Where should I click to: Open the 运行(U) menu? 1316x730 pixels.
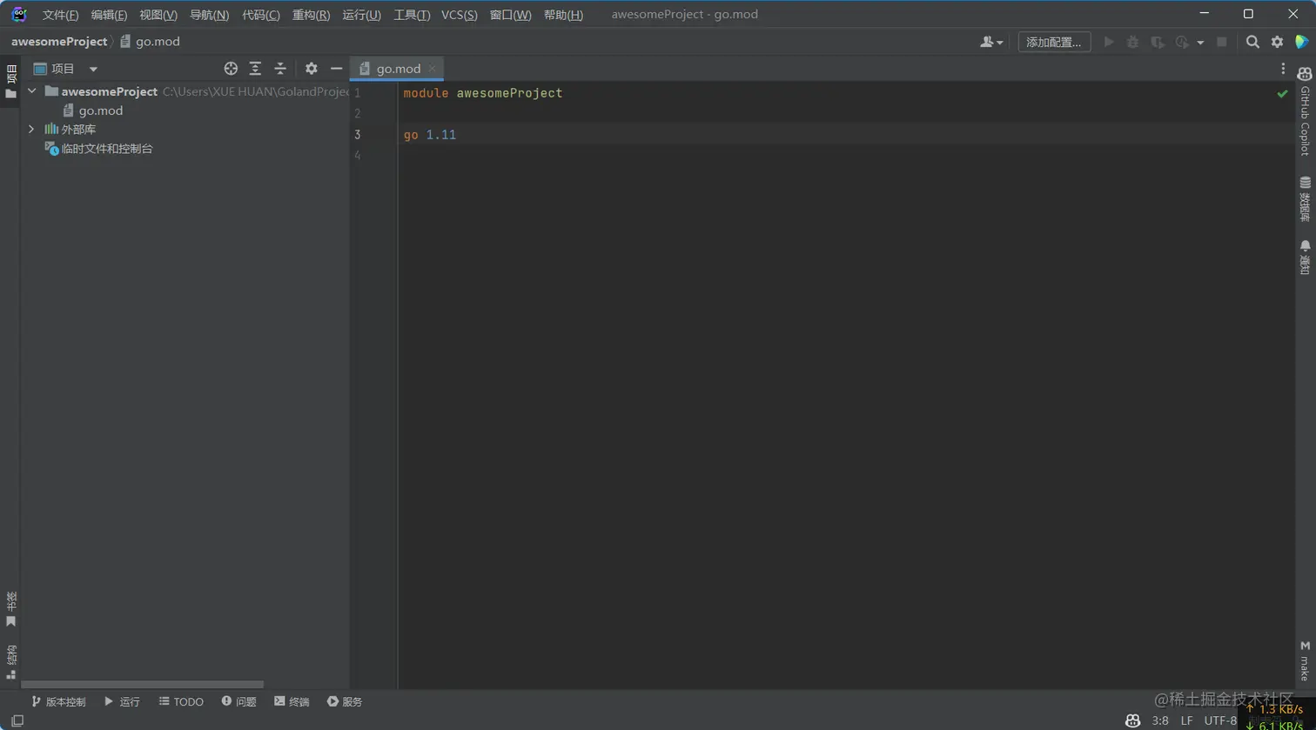[x=361, y=15]
